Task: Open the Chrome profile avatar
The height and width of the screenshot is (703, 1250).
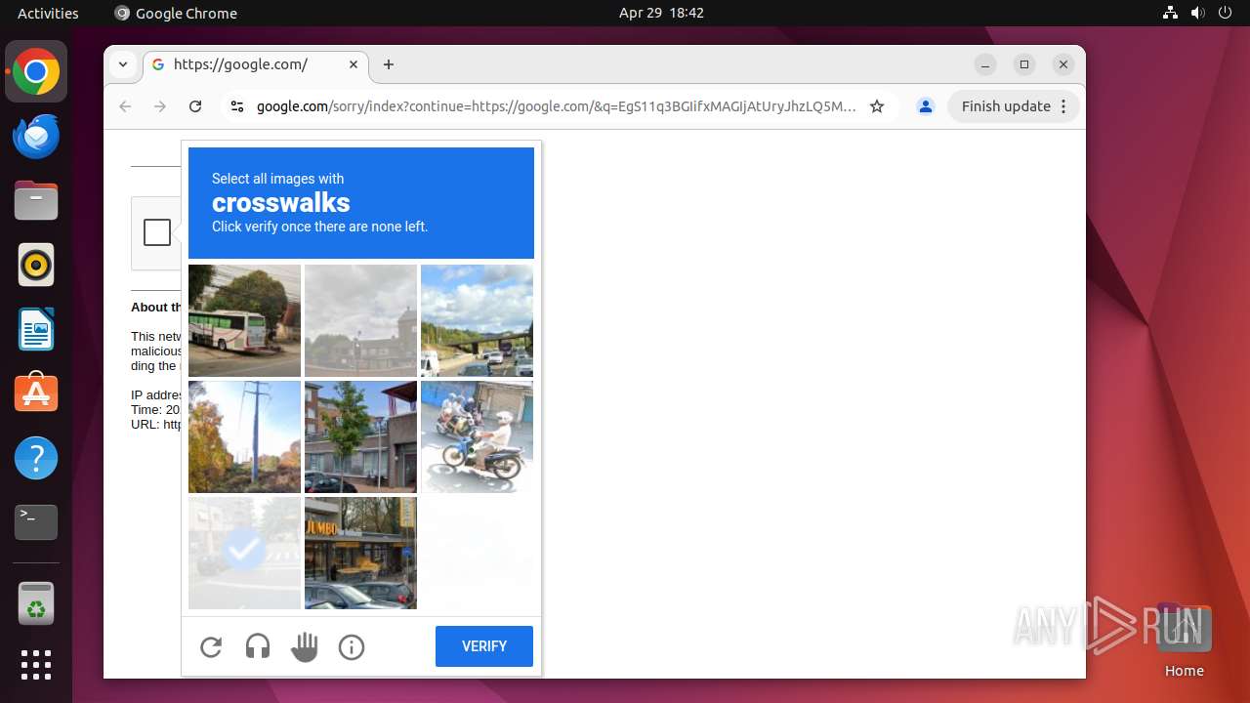Action: pyautogui.click(x=926, y=106)
